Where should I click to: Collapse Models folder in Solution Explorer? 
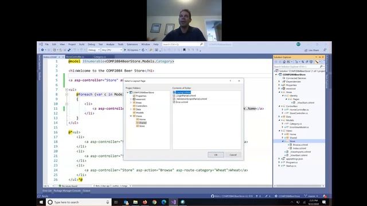pyautogui.click(x=279, y=120)
